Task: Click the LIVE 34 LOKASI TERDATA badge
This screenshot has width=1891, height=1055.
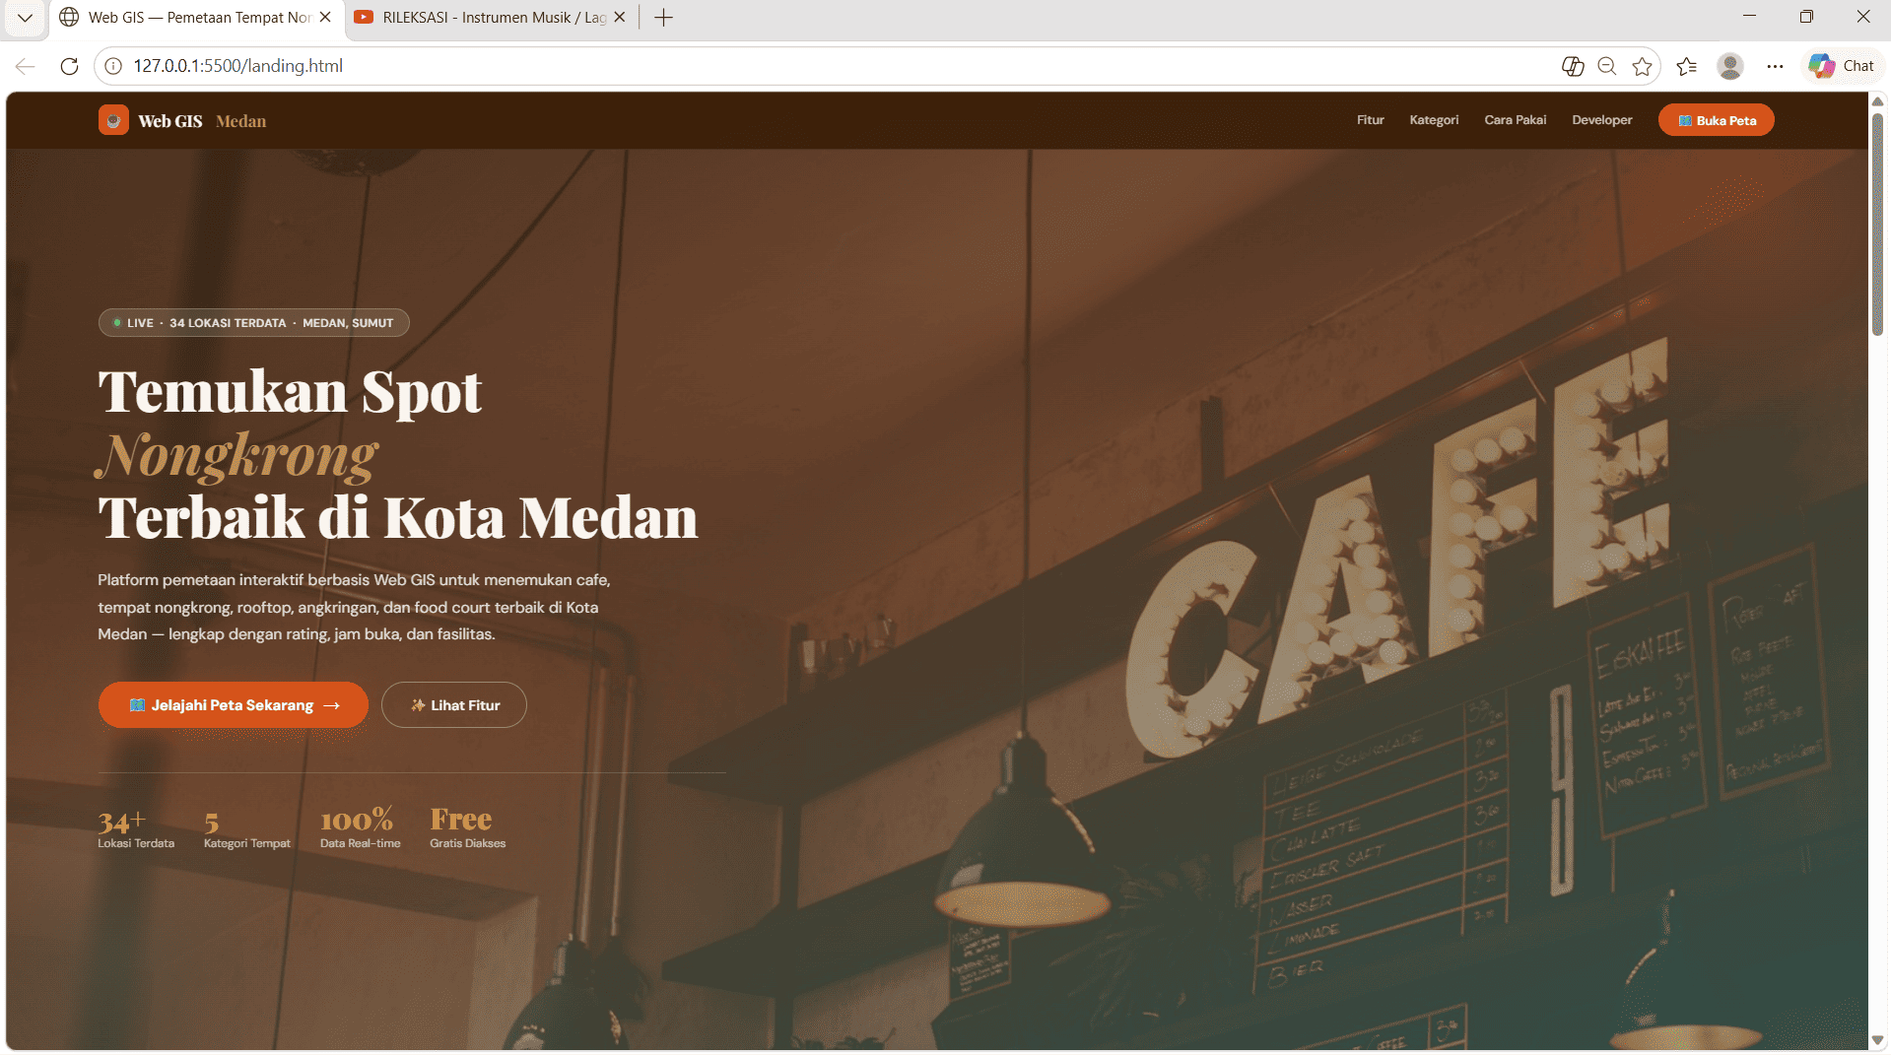Action: coord(254,323)
